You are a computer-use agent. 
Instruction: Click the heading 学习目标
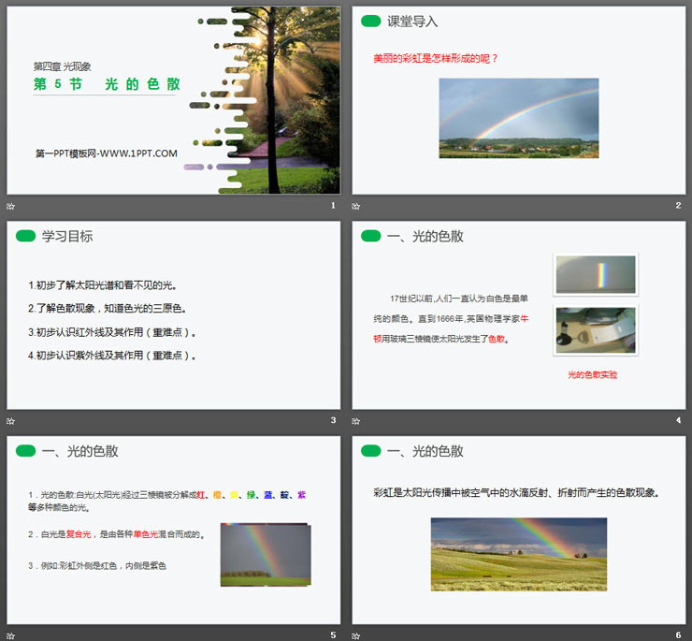pyautogui.click(x=67, y=236)
